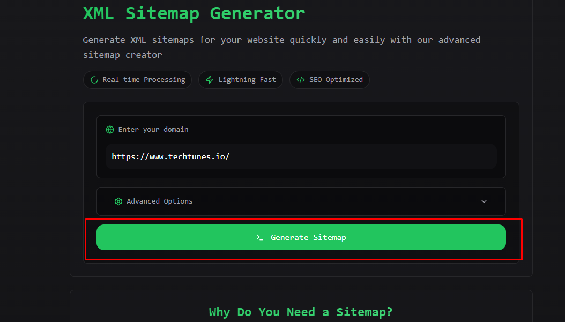Toggle the SEO Optimized chip
The image size is (565, 322).
(x=329, y=79)
